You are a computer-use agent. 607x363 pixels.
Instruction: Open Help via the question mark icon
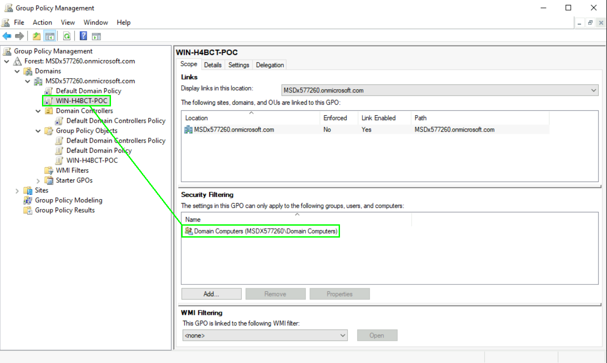click(x=83, y=36)
